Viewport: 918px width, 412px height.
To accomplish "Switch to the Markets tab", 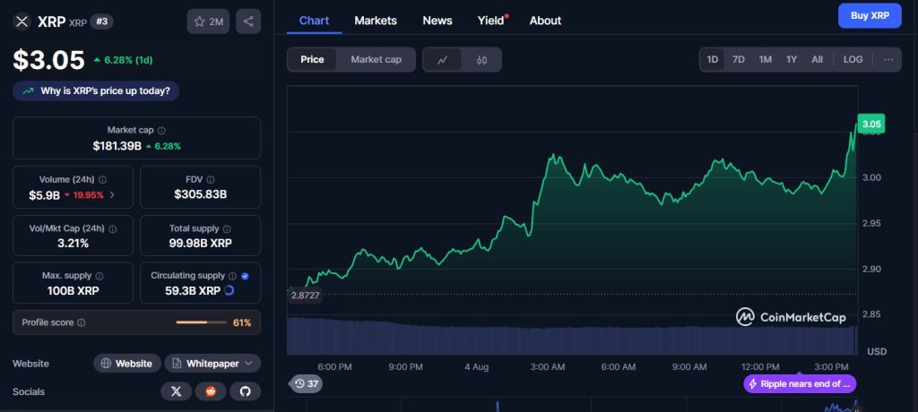I will point(375,21).
